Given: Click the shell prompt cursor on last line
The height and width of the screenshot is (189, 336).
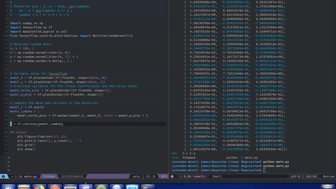Looking at the screenshot, I should click(264, 170).
